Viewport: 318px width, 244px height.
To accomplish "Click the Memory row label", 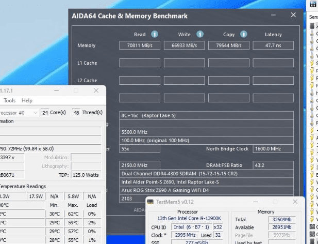I will [87, 45].
